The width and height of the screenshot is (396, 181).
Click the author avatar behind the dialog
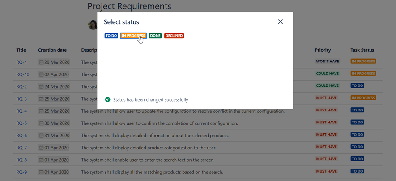(93, 25)
